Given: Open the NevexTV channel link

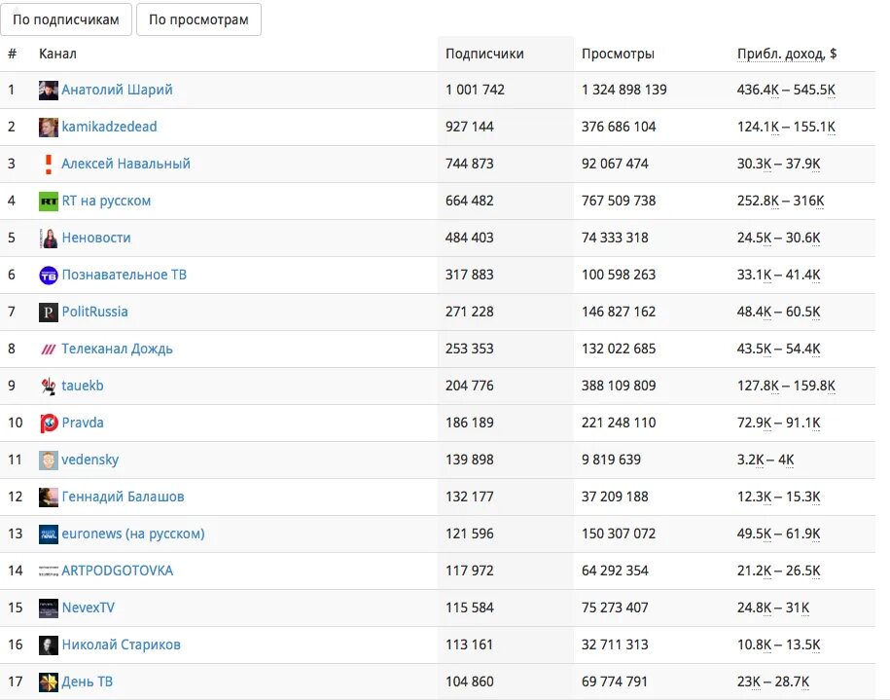Looking at the screenshot, I should [88, 608].
